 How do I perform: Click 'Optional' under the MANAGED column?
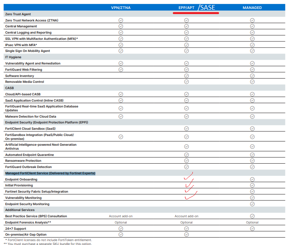click(252, 222)
